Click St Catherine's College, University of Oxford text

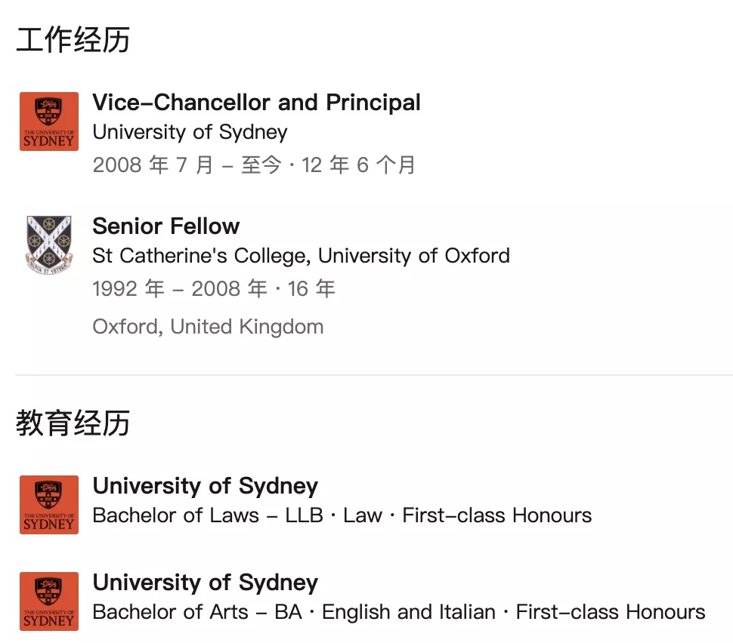[301, 256]
